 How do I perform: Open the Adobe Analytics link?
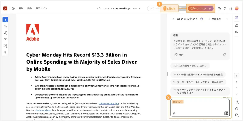[x=43, y=110]
